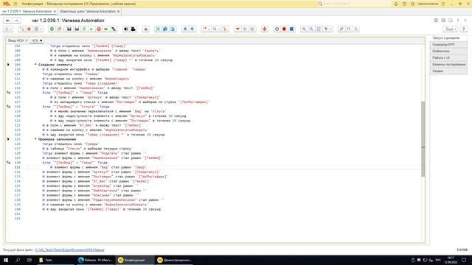
Task: Go forward with the right arrow button
Action: click(16, 21)
